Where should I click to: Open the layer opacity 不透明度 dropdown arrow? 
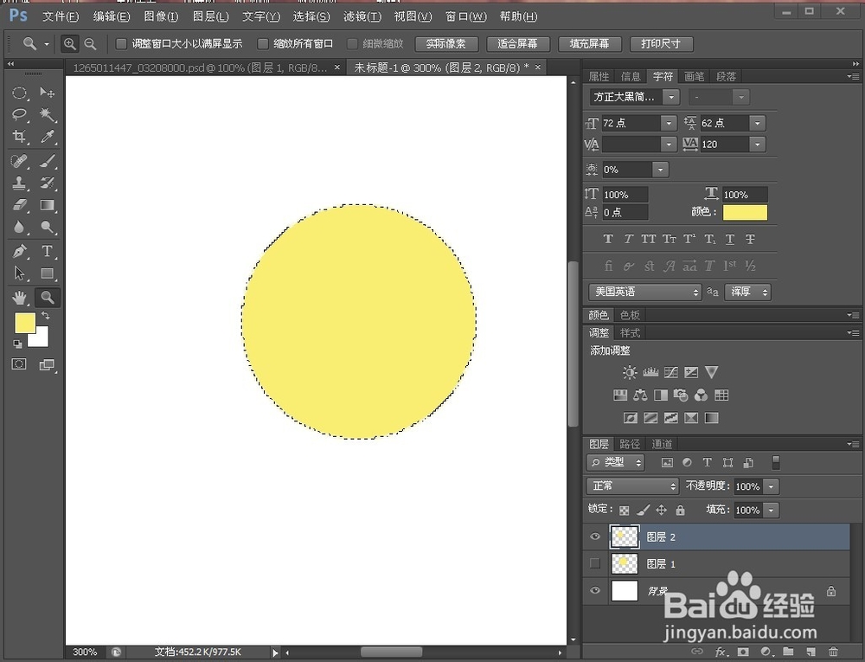[x=772, y=486]
